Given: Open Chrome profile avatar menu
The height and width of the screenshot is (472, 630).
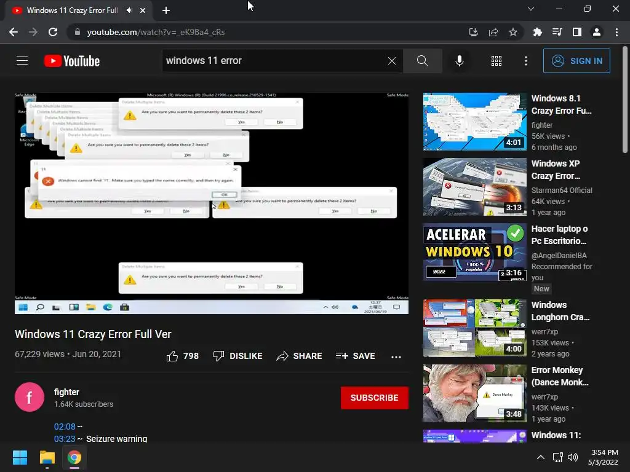Looking at the screenshot, I should click(597, 32).
